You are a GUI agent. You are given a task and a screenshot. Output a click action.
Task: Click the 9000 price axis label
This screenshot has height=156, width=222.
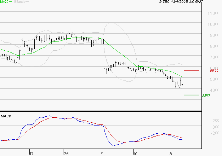tap(215, 35)
